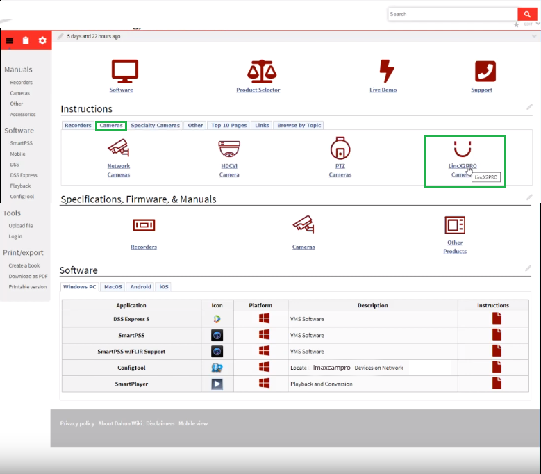Click the DSS Express S application icon
The width and height of the screenshot is (541, 474).
pos(217,319)
